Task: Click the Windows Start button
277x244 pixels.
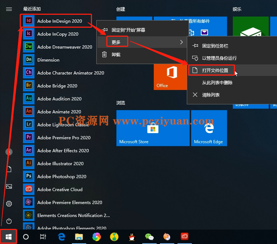Action: coord(9,237)
